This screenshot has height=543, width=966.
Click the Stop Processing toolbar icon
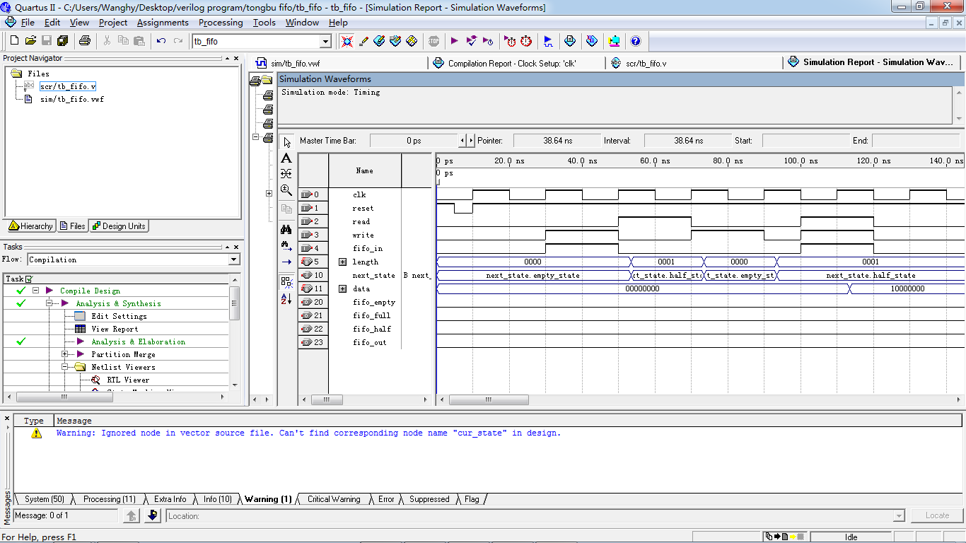pyautogui.click(x=433, y=41)
